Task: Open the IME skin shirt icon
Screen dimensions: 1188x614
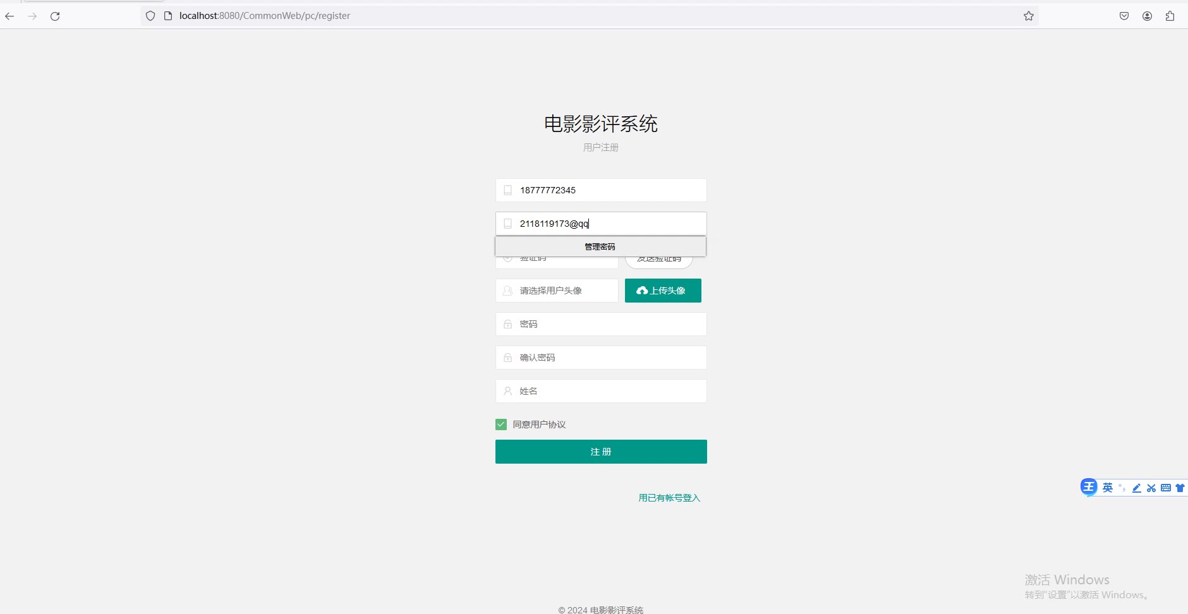Action: [1180, 488]
